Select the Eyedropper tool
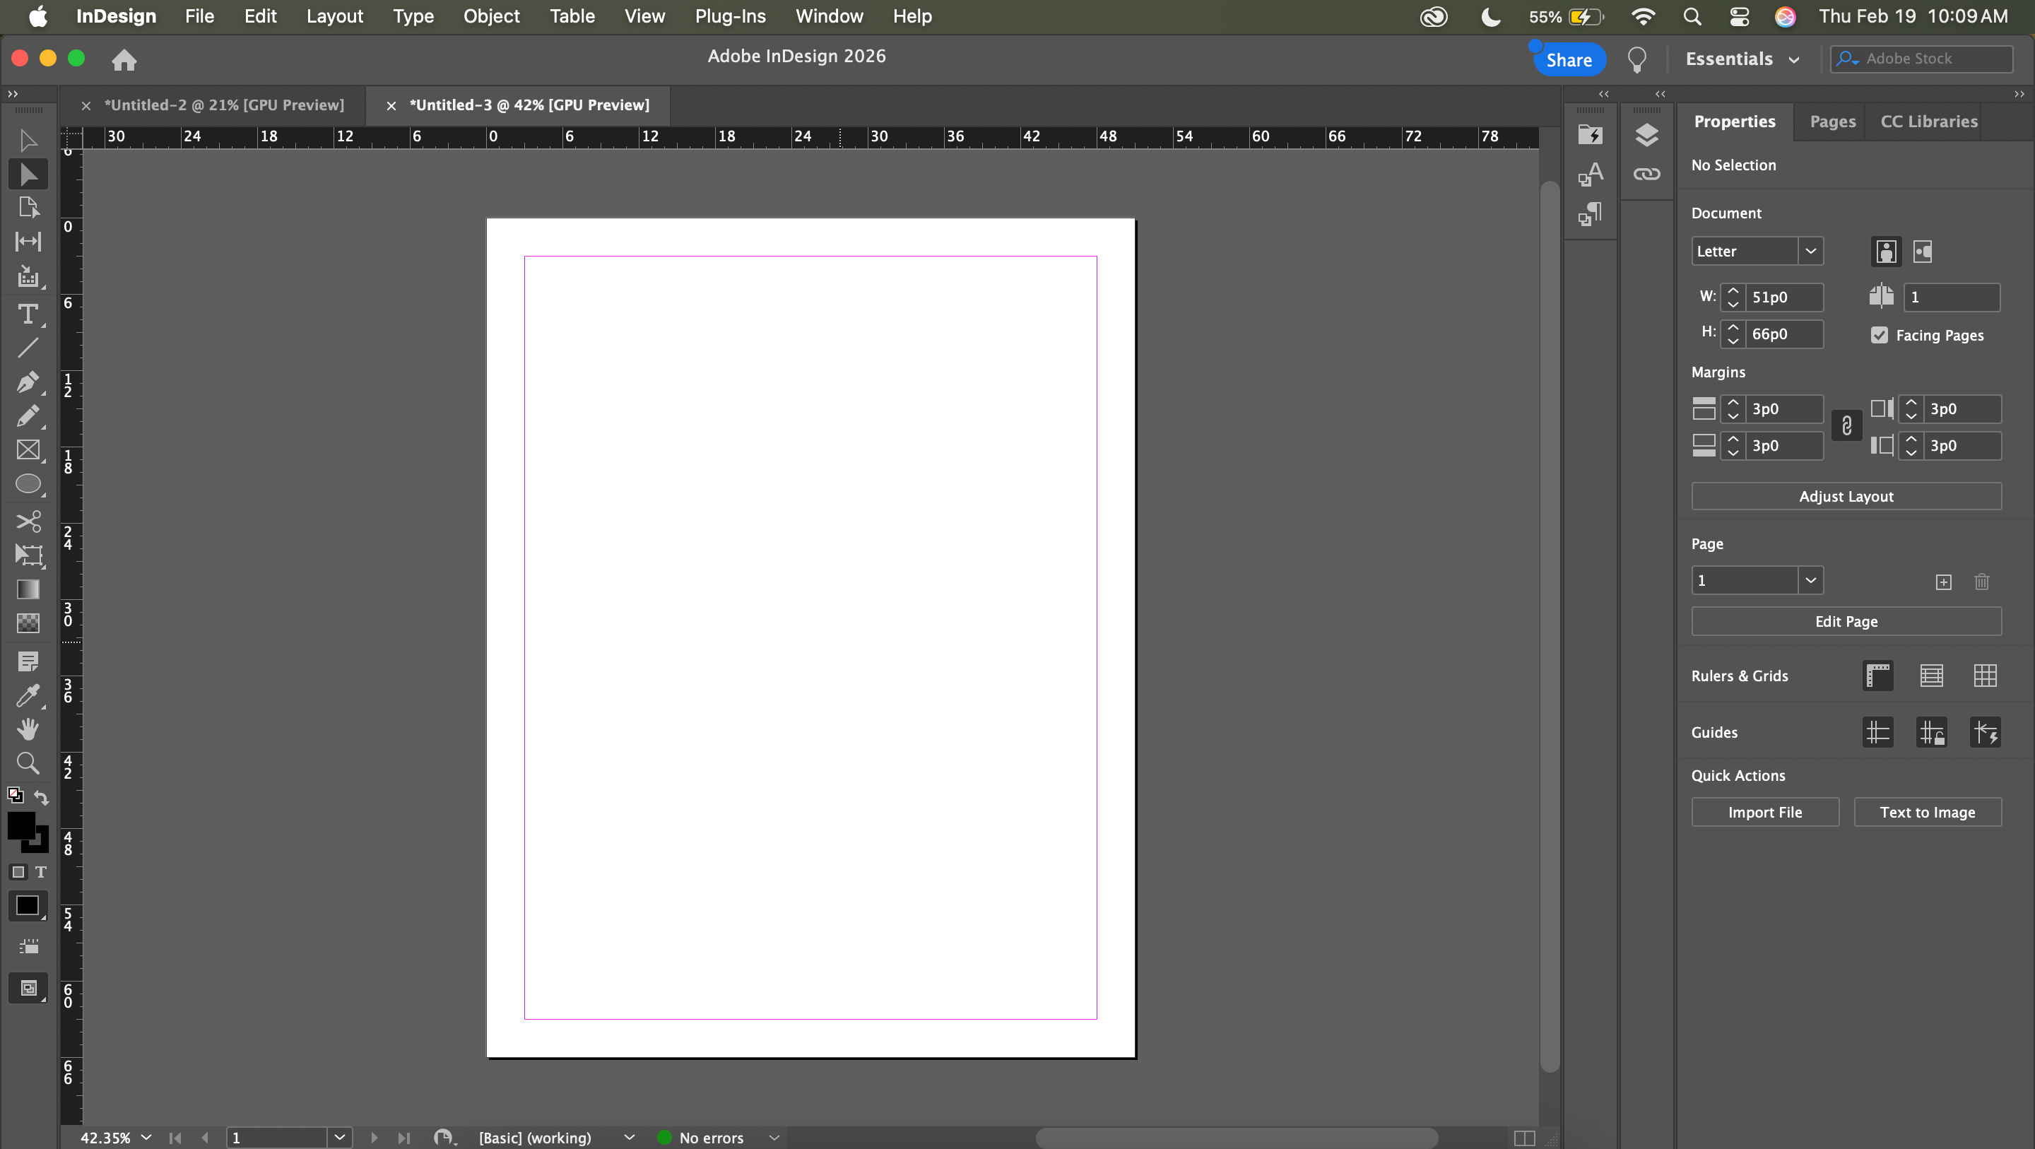The image size is (2035, 1149). click(x=28, y=695)
